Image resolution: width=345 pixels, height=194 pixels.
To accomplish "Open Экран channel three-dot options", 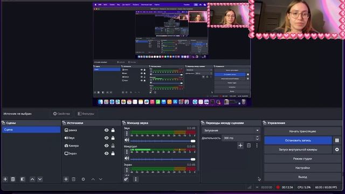I will (127, 170).
